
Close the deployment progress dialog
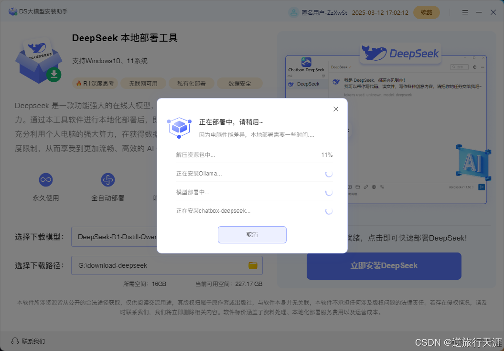[335, 109]
